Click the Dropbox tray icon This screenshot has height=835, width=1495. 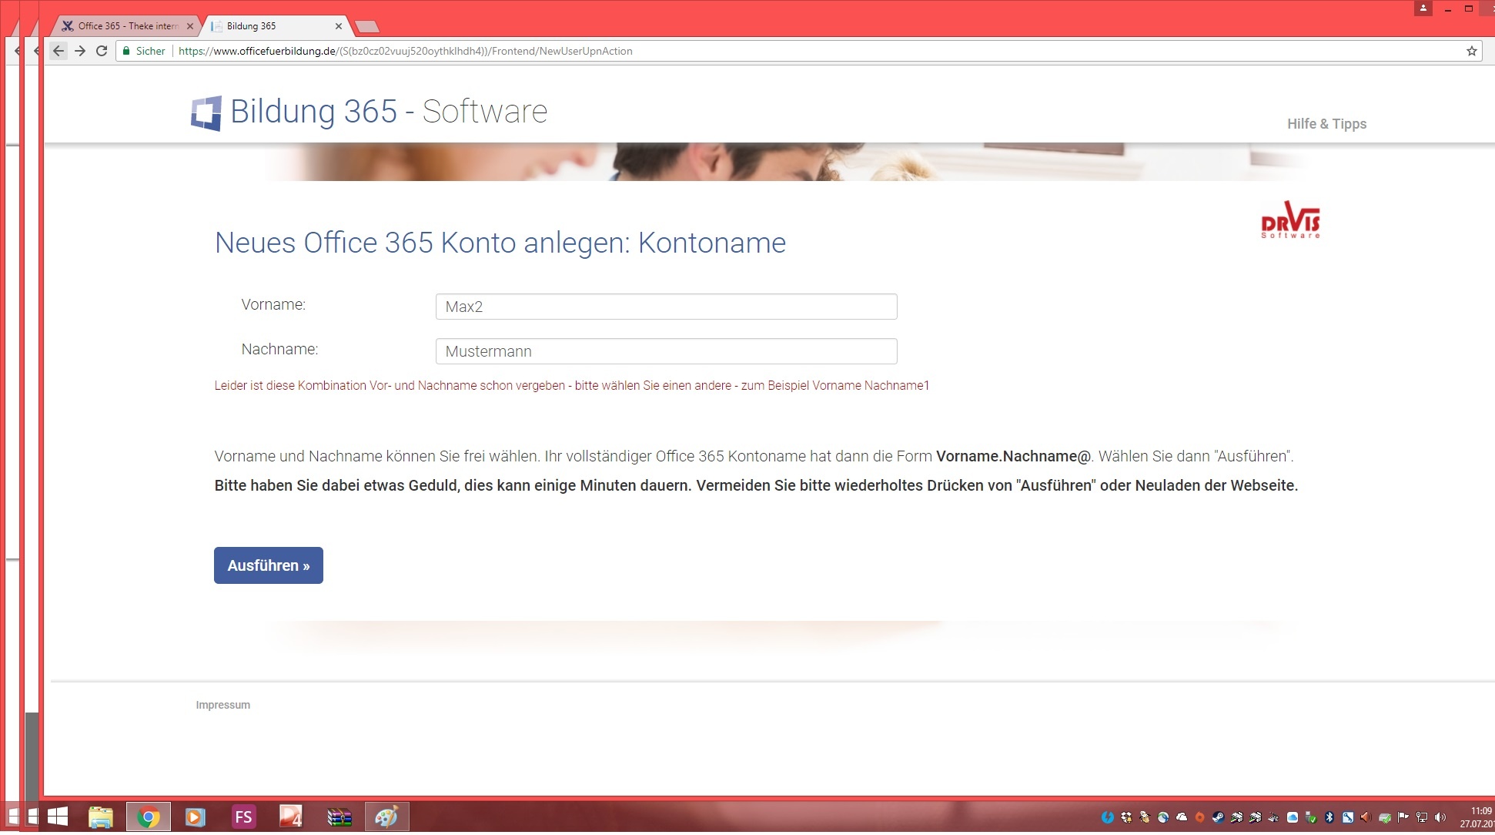(x=1126, y=817)
